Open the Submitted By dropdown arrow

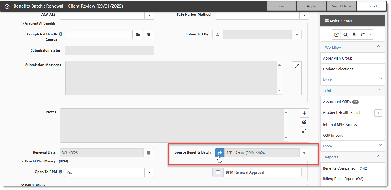(297, 34)
